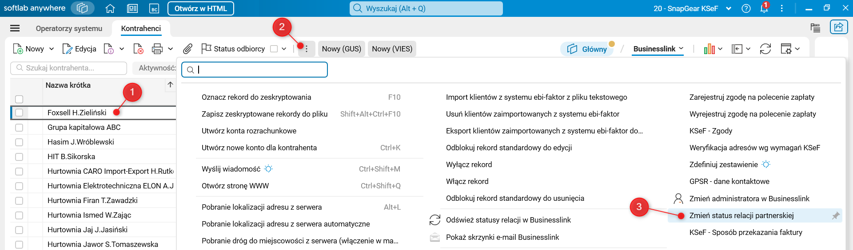Click Status odbiorcy flag icon
Image resolution: width=853 pixels, height=250 pixels.
206,49
